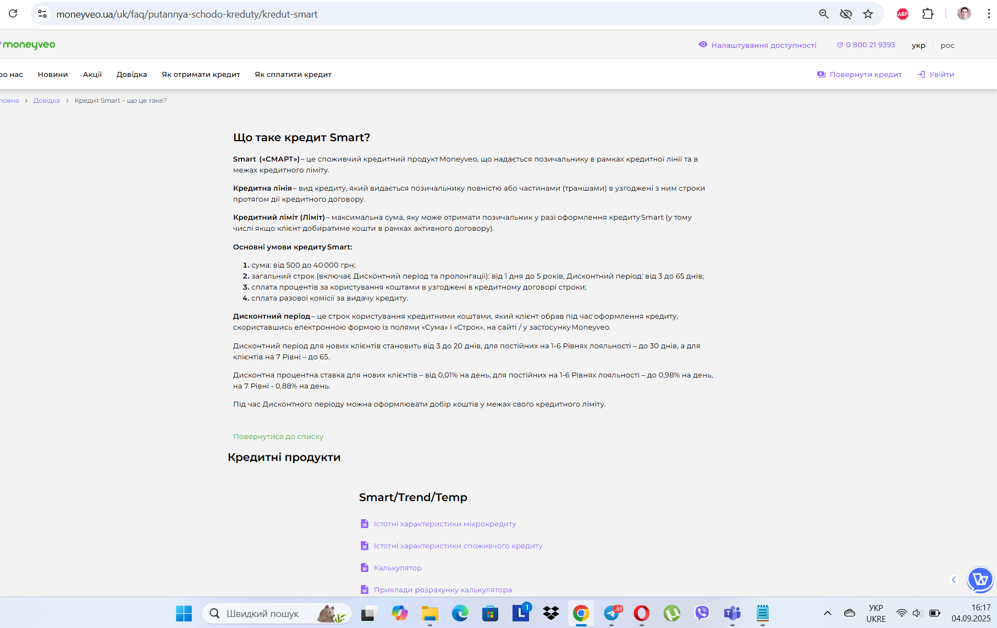Open Chrome three-dot menu

click(x=988, y=14)
